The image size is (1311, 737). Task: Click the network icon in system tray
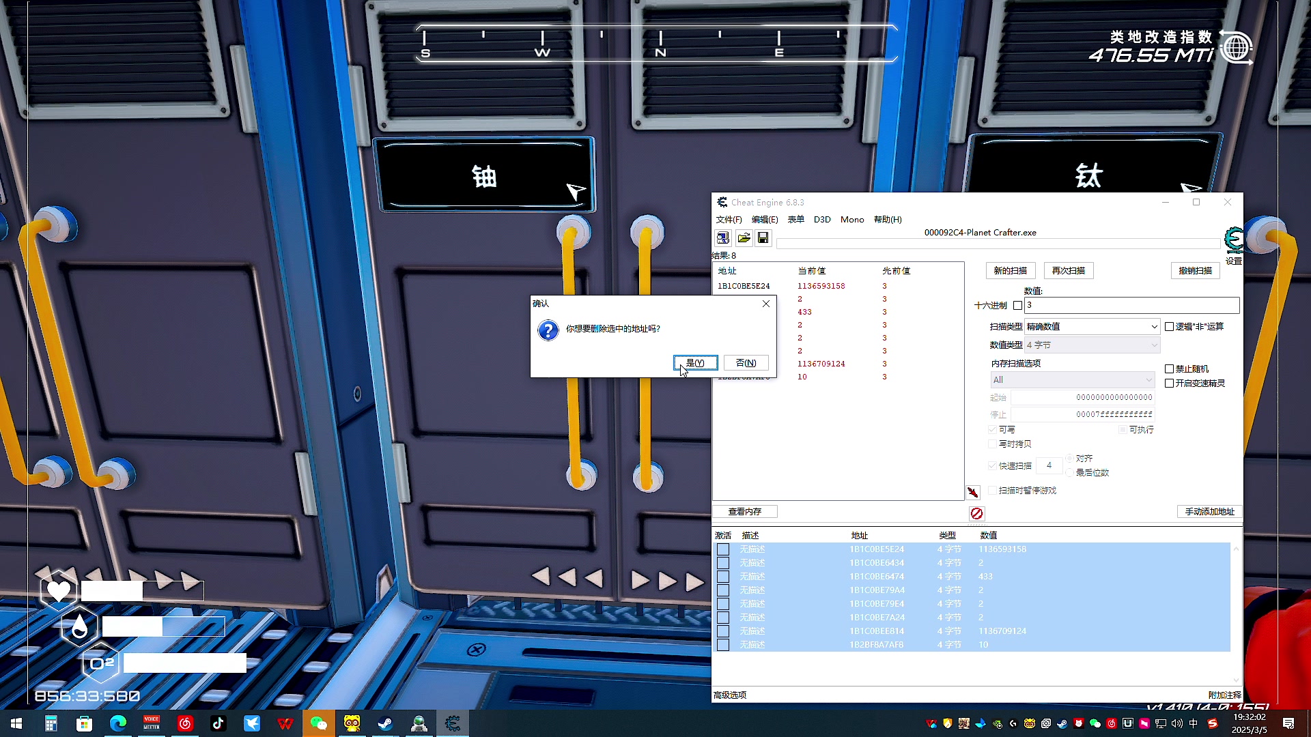tap(1160, 723)
